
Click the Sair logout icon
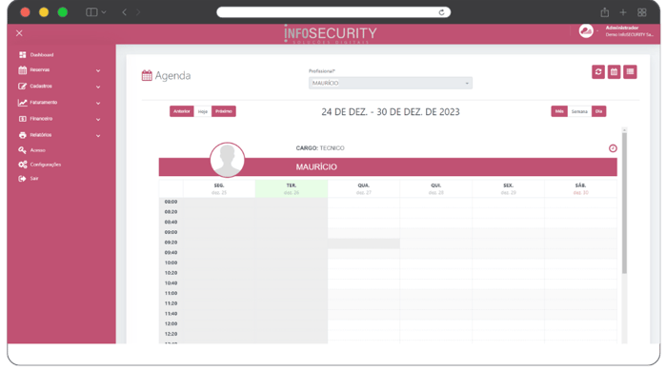pyautogui.click(x=23, y=179)
